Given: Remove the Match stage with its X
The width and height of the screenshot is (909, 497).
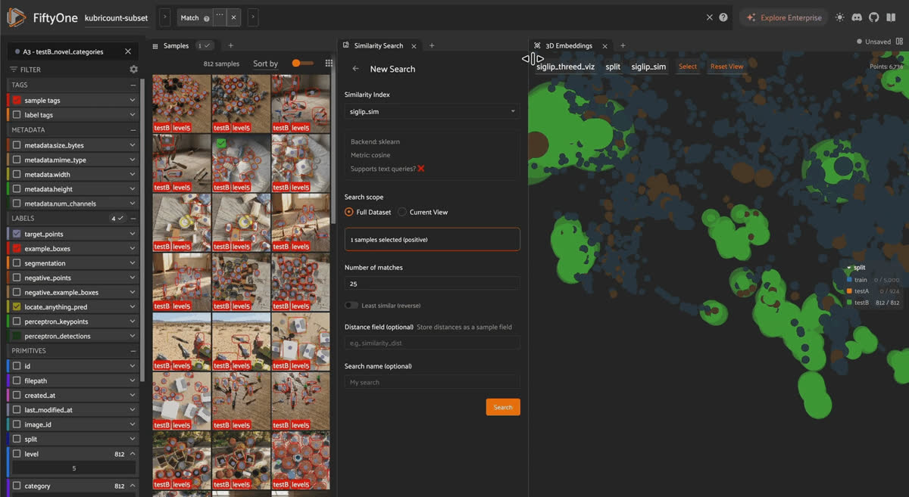Looking at the screenshot, I should coord(234,17).
